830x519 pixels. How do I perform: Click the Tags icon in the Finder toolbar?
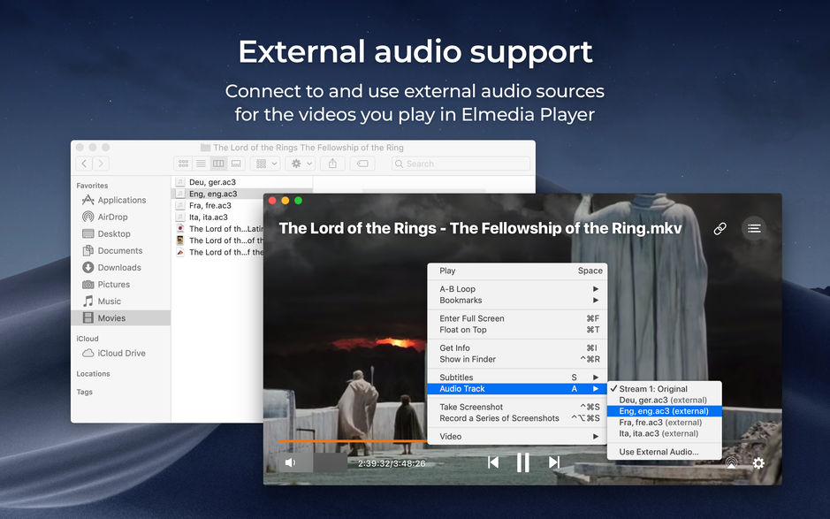(x=362, y=164)
